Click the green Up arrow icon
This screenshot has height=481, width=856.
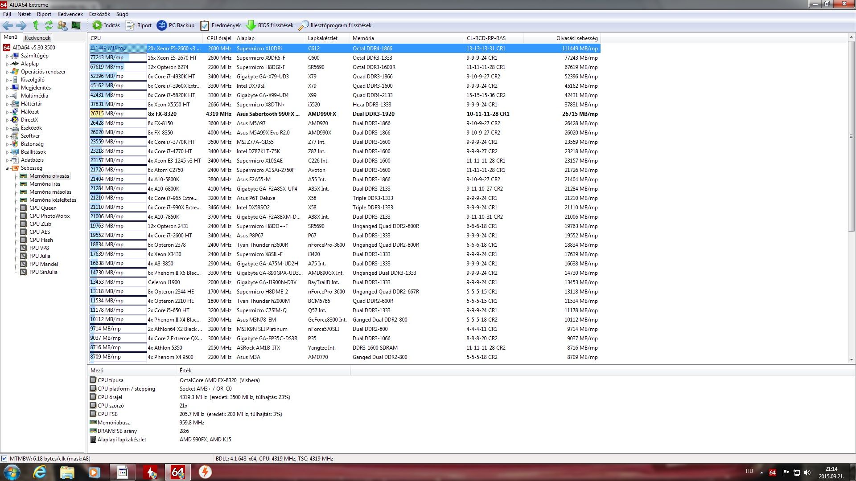coord(36,25)
